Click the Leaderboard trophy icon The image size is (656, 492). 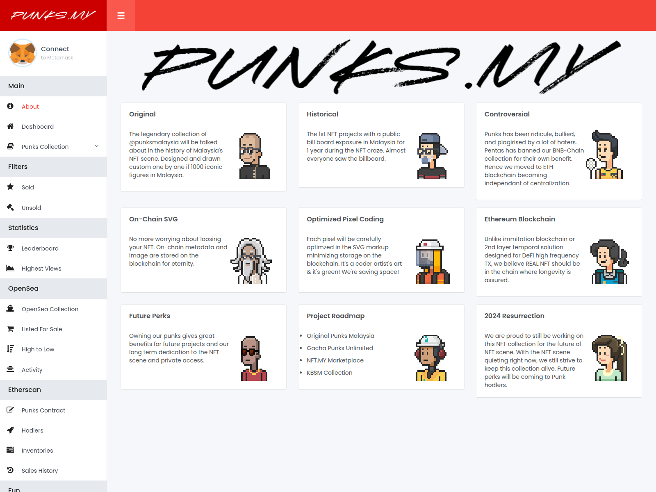click(10, 248)
